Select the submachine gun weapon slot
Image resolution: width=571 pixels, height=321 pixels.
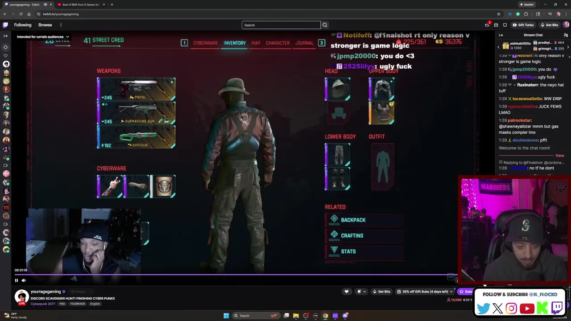[x=136, y=113]
